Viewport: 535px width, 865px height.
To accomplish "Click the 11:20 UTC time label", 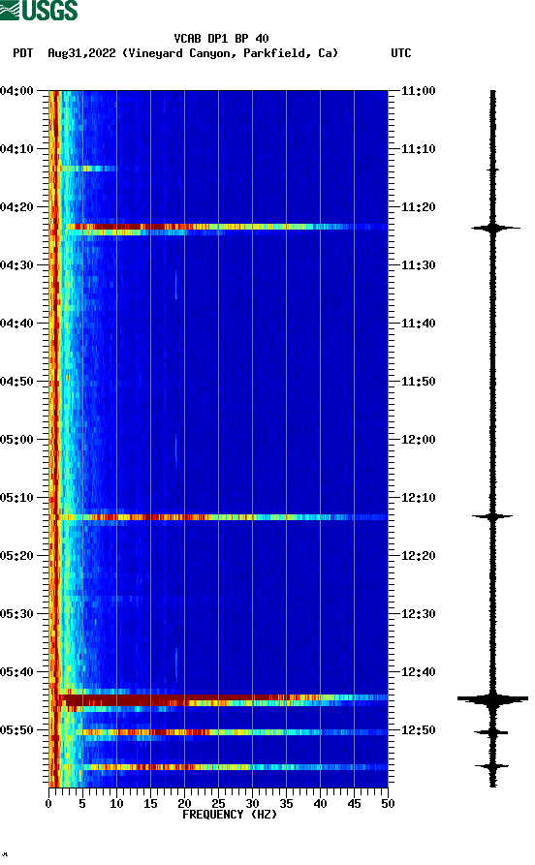I will click(x=419, y=207).
